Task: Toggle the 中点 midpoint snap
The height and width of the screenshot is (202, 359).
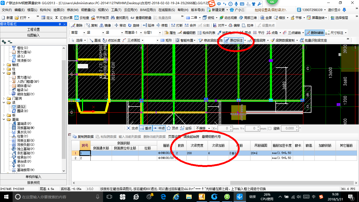Action: pyautogui.click(x=159, y=128)
